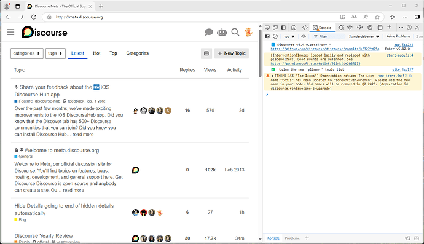
Task: Open the DevTools Welcome home tab
Action: click(294, 27)
